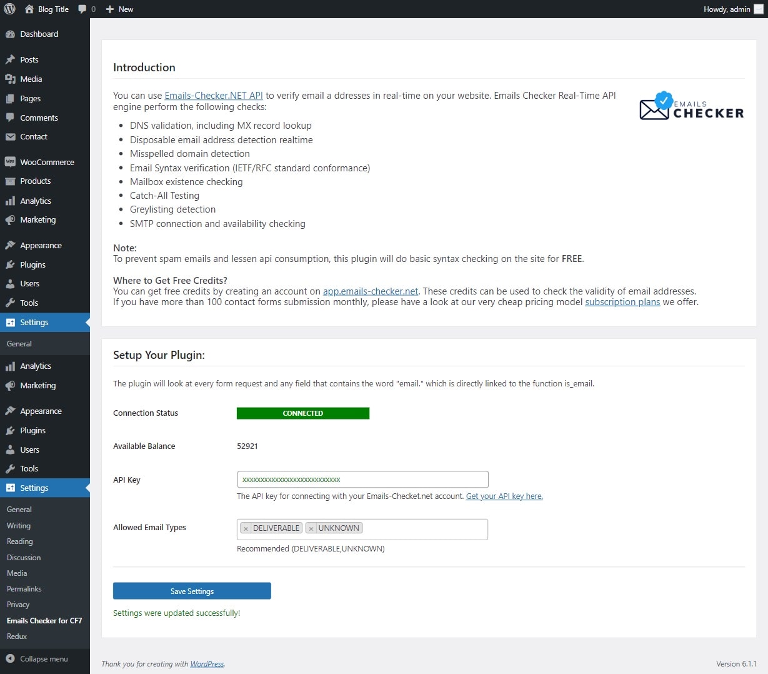Open Media submenu item below Discussion
This screenshot has height=674, width=768.
click(x=17, y=573)
